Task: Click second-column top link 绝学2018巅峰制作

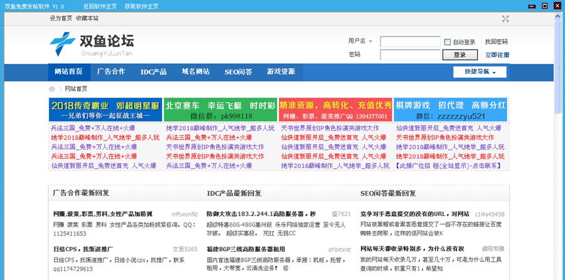Action: (x=220, y=128)
